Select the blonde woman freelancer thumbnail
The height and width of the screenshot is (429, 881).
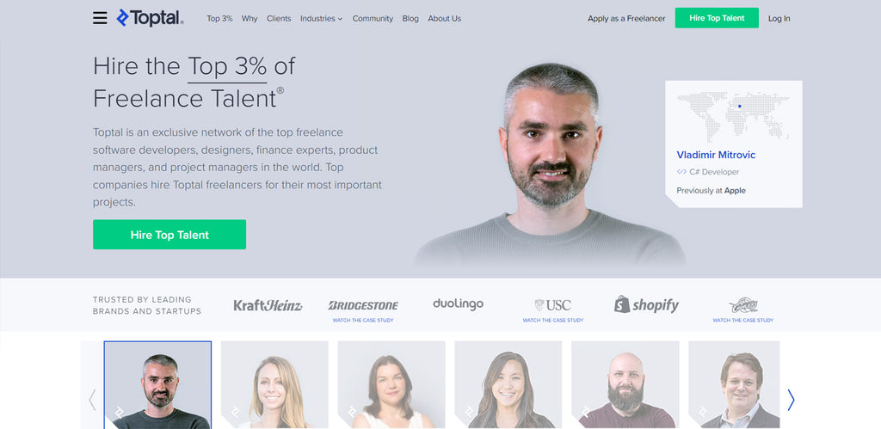(x=274, y=384)
